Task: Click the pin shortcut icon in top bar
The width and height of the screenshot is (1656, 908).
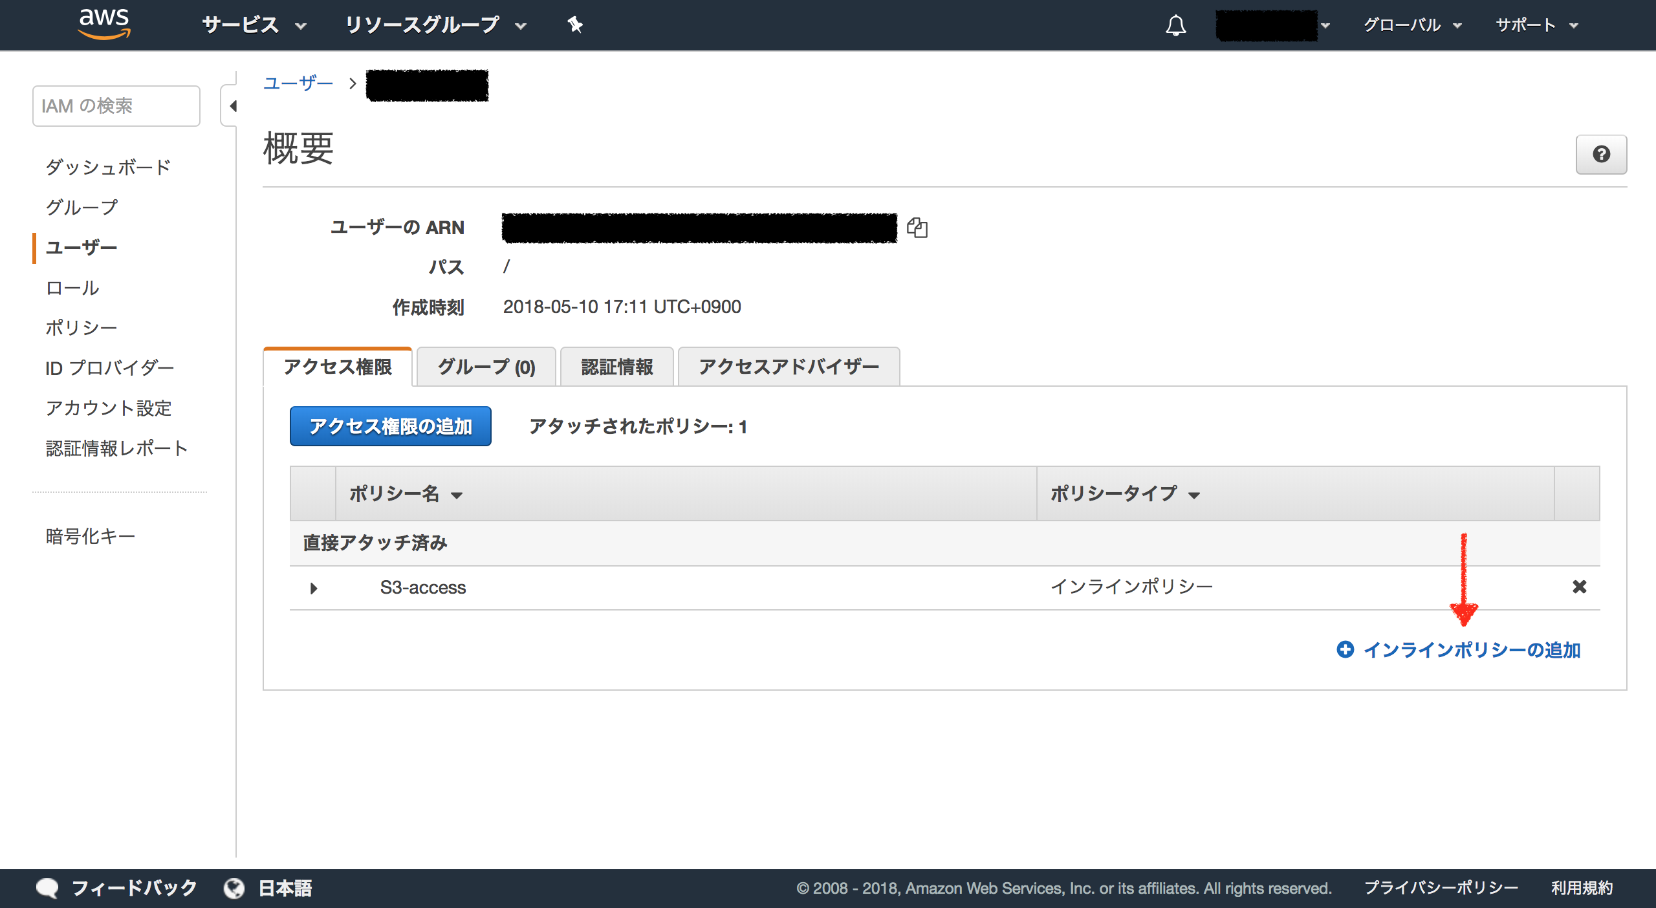Action: click(574, 25)
